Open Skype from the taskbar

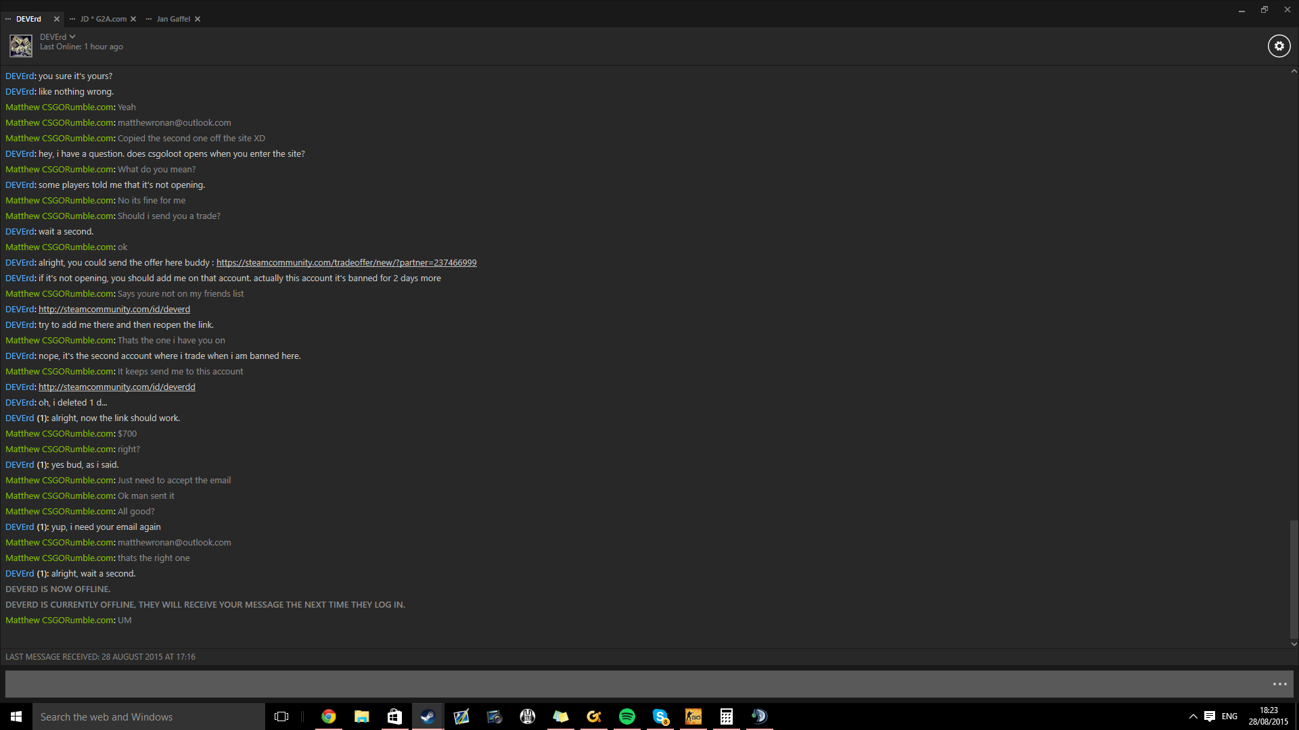[x=660, y=716]
